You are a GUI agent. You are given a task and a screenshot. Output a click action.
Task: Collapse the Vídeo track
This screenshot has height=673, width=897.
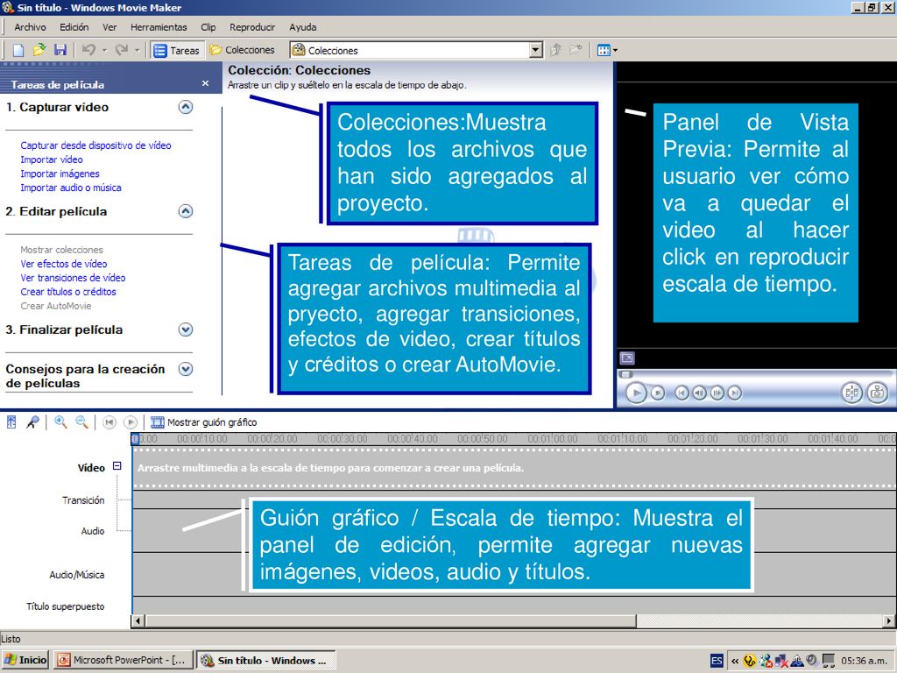117,466
